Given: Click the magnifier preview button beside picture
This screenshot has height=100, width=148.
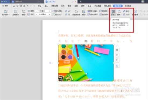Looking at the screenshot, I should pos(117,55).
